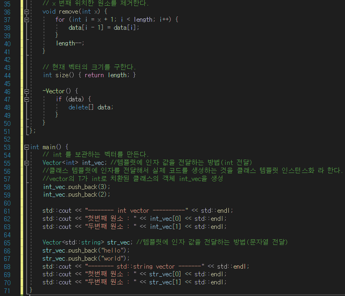
Task: Click 'str_vec[1]' in the cout statement
Action: (165, 282)
